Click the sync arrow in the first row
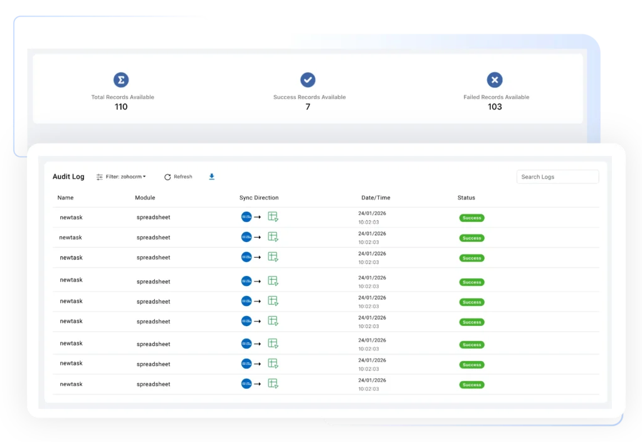Viewport: 642px width, 442px height. (x=258, y=218)
